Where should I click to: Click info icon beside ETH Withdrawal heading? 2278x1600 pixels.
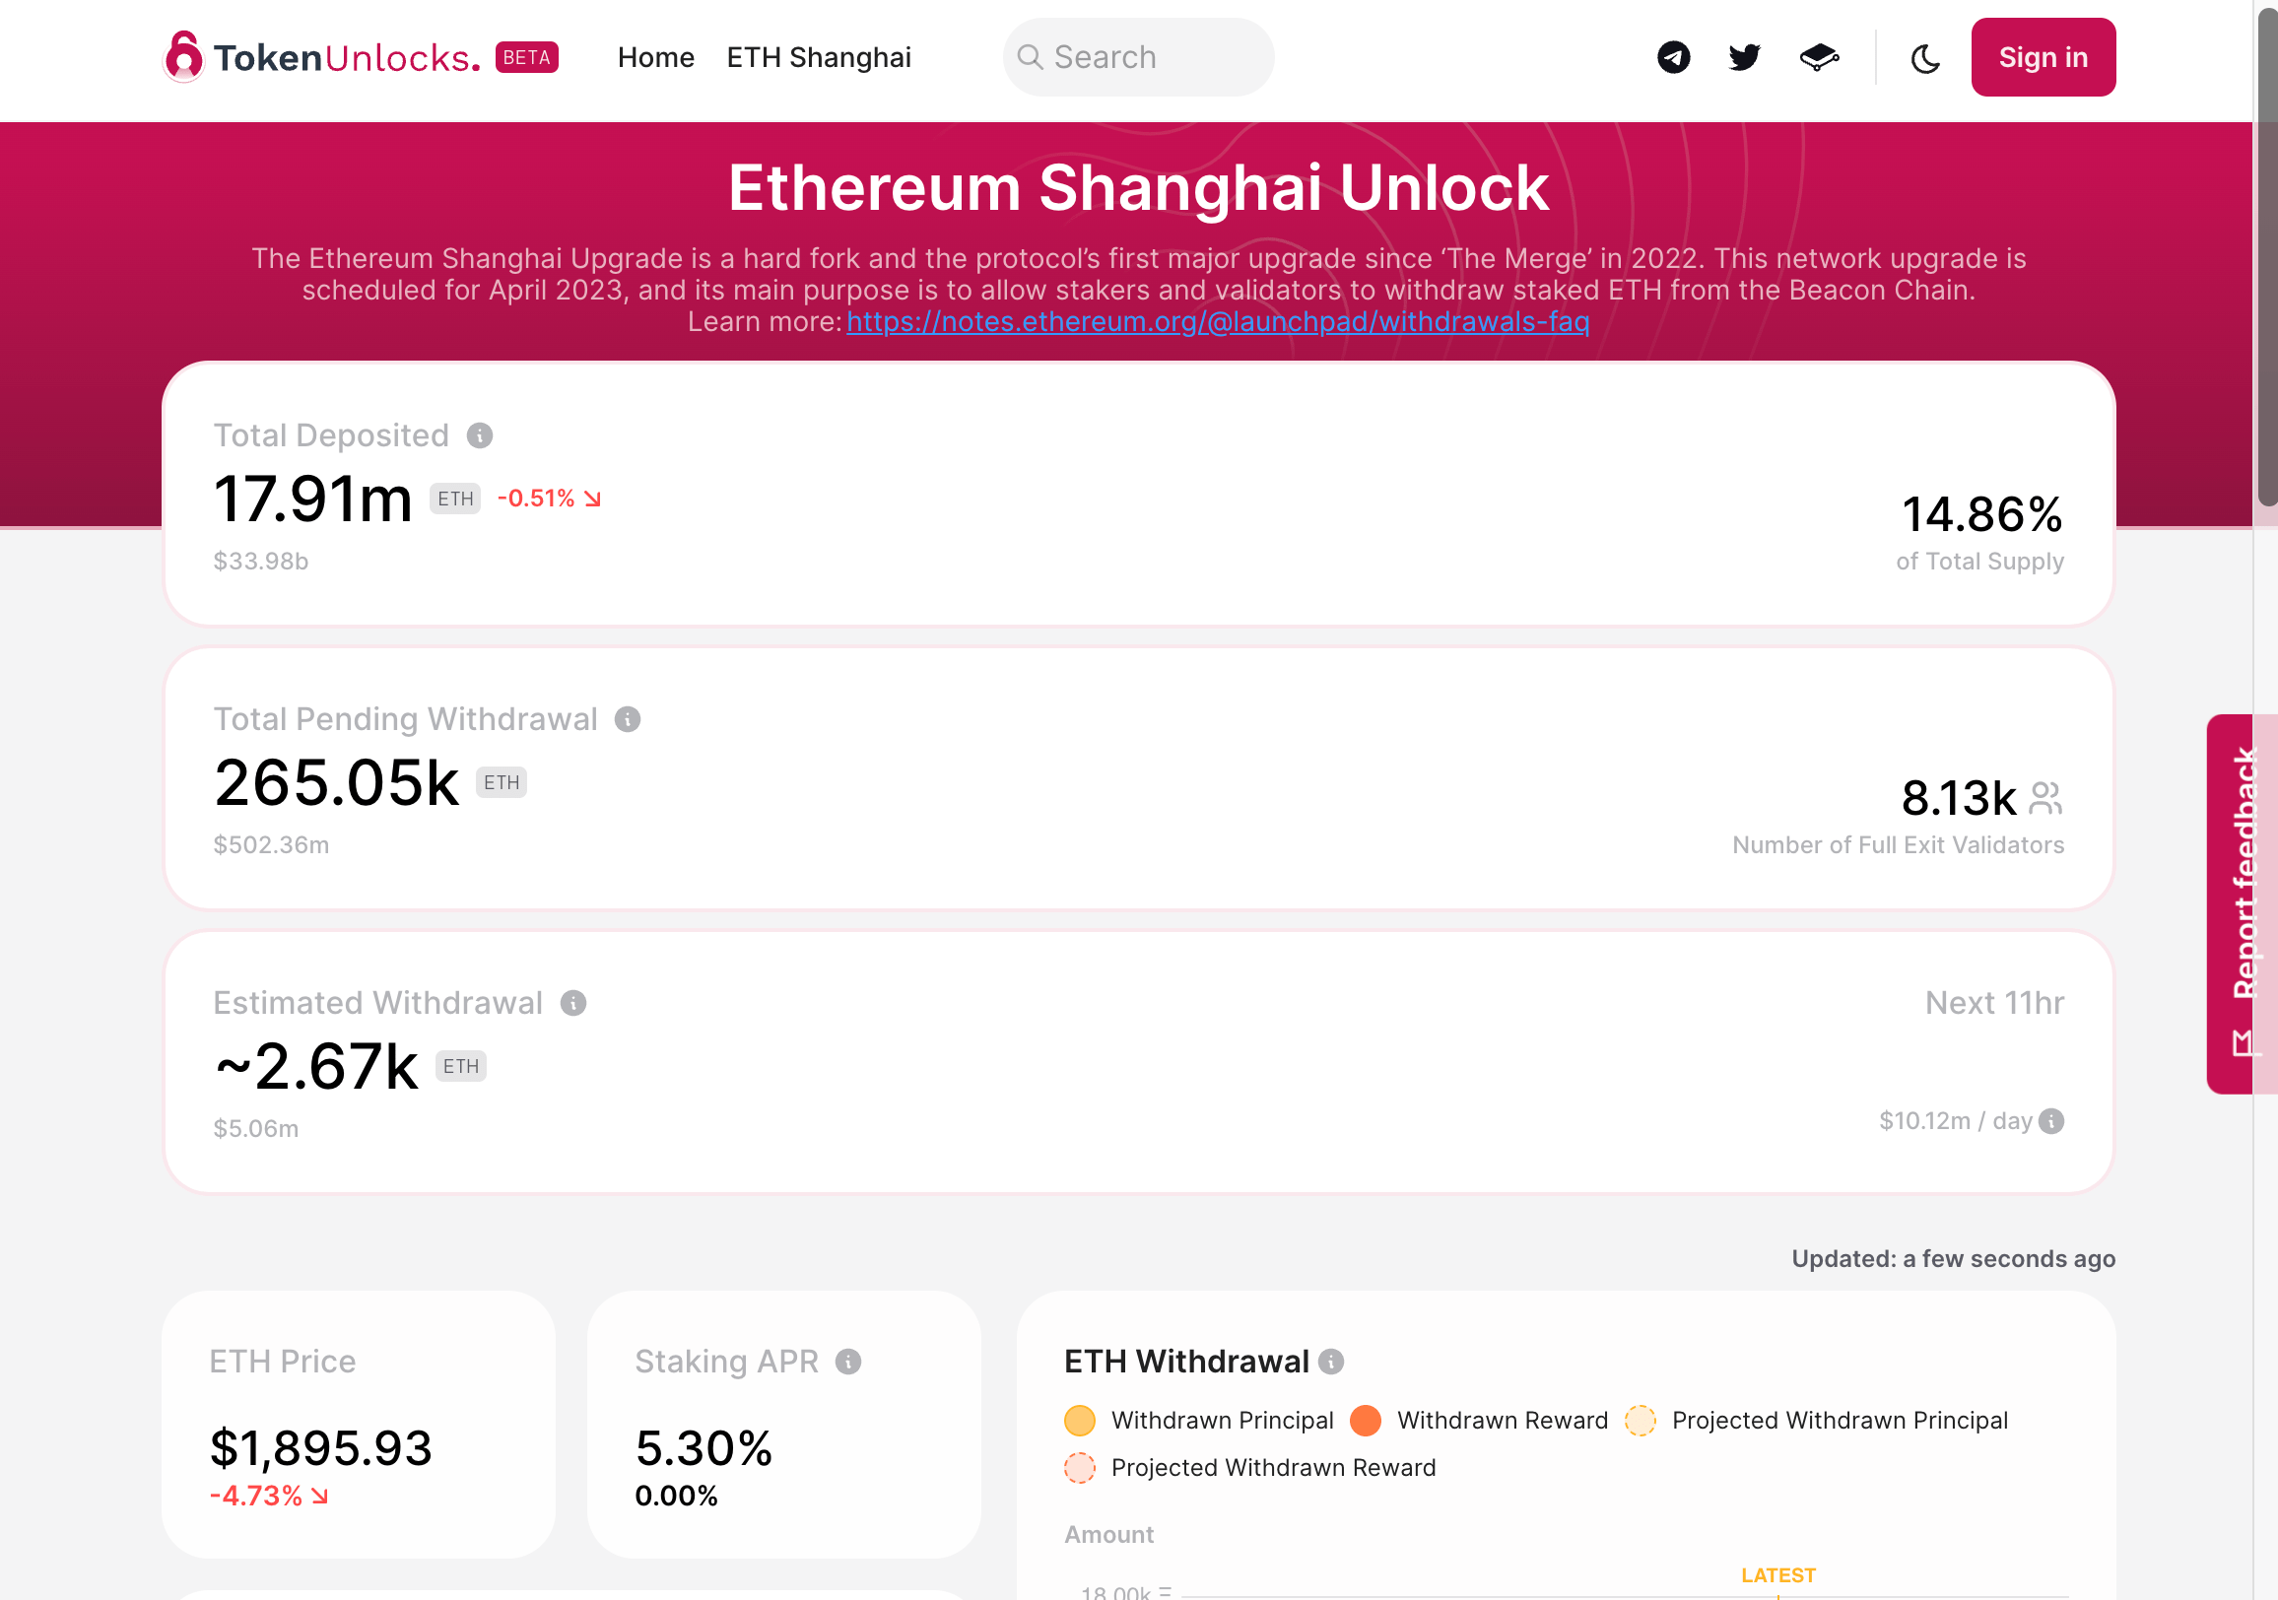(1331, 1362)
